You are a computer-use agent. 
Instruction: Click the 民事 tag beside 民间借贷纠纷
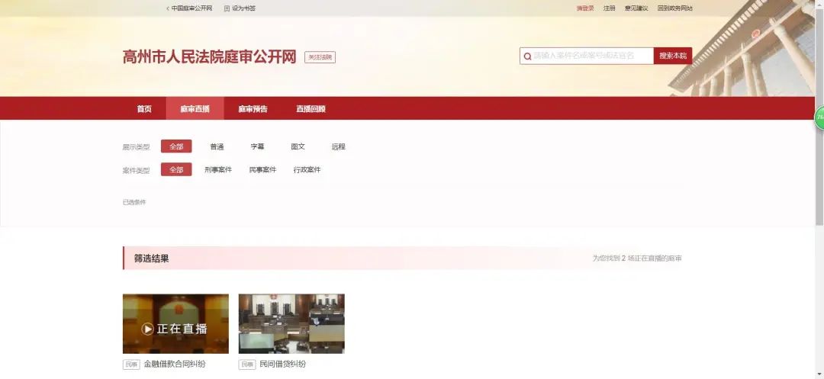click(247, 365)
